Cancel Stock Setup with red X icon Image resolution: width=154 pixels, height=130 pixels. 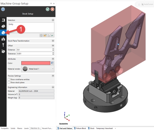pos(52,9)
